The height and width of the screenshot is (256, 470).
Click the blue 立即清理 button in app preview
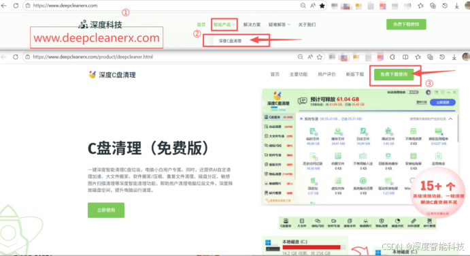(442, 102)
